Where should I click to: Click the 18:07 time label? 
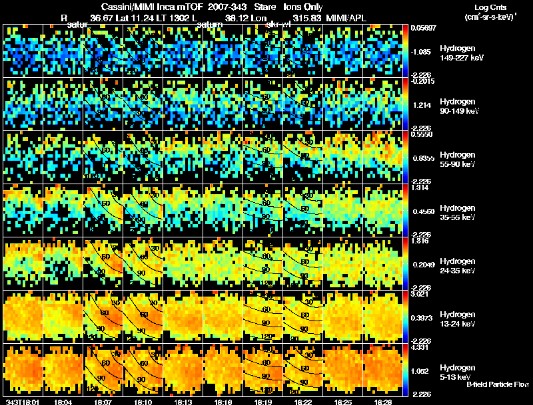(x=103, y=402)
